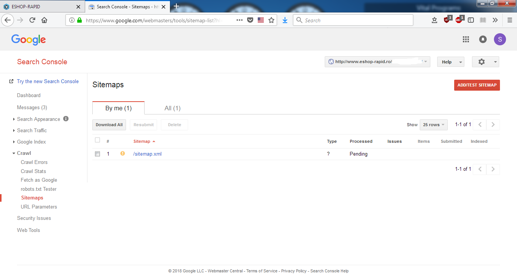The image size is (517, 275).
Task: Open Security Issues
Action: tap(34, 218)
